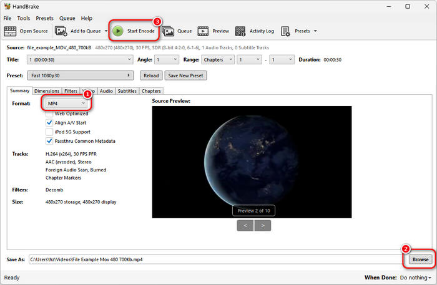Image resolution: width=437 pixels, height=285 pixels.
Task: Click the Source Preview earth image
Action: pos(252,162)
